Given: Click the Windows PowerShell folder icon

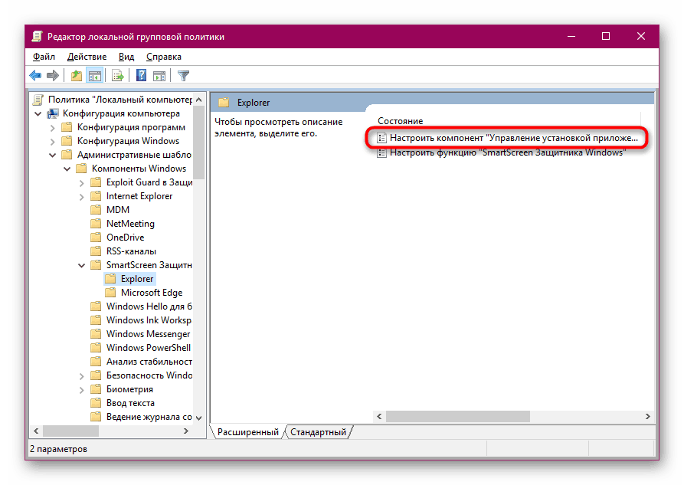Looking at the screenshot, I should (x=96, y=348).
